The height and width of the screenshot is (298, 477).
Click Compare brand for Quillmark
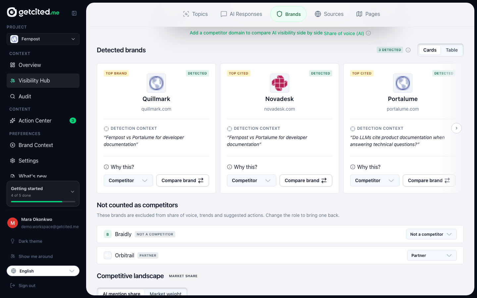pos(183,180)
